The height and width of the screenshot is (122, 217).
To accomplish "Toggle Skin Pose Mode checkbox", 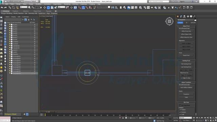I will pyautogui.click(x=180, y=105).
